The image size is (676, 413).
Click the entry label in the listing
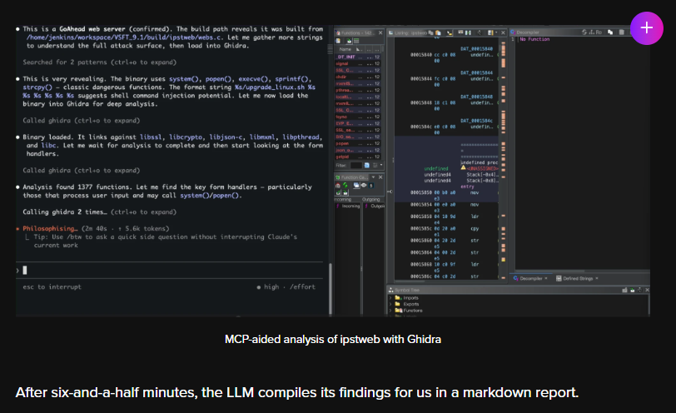[467, 187]
